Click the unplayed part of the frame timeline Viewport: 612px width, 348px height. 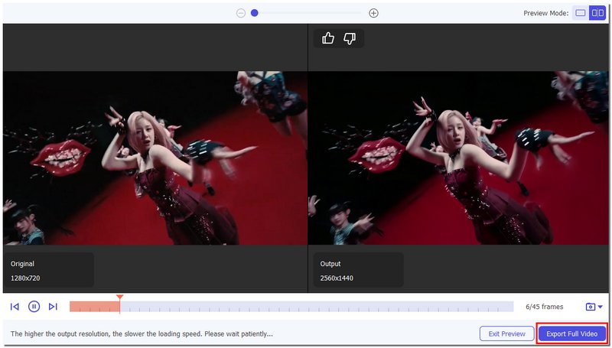(x=314, y=307)
